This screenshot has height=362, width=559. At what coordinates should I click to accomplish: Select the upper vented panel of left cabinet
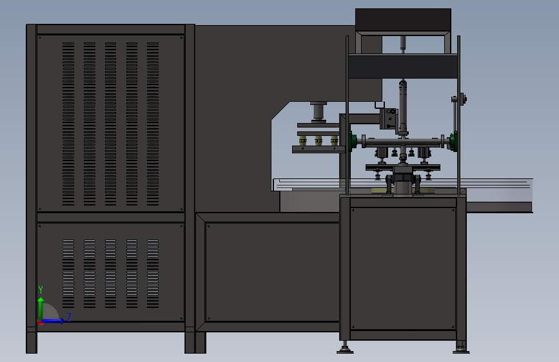coord(110,123)
